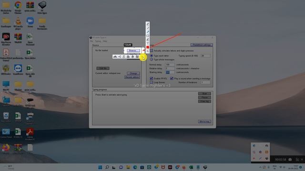Screen dimensions: 305x171
Task: Open the Zoom desktop shortcut
Action: [30, 22]
